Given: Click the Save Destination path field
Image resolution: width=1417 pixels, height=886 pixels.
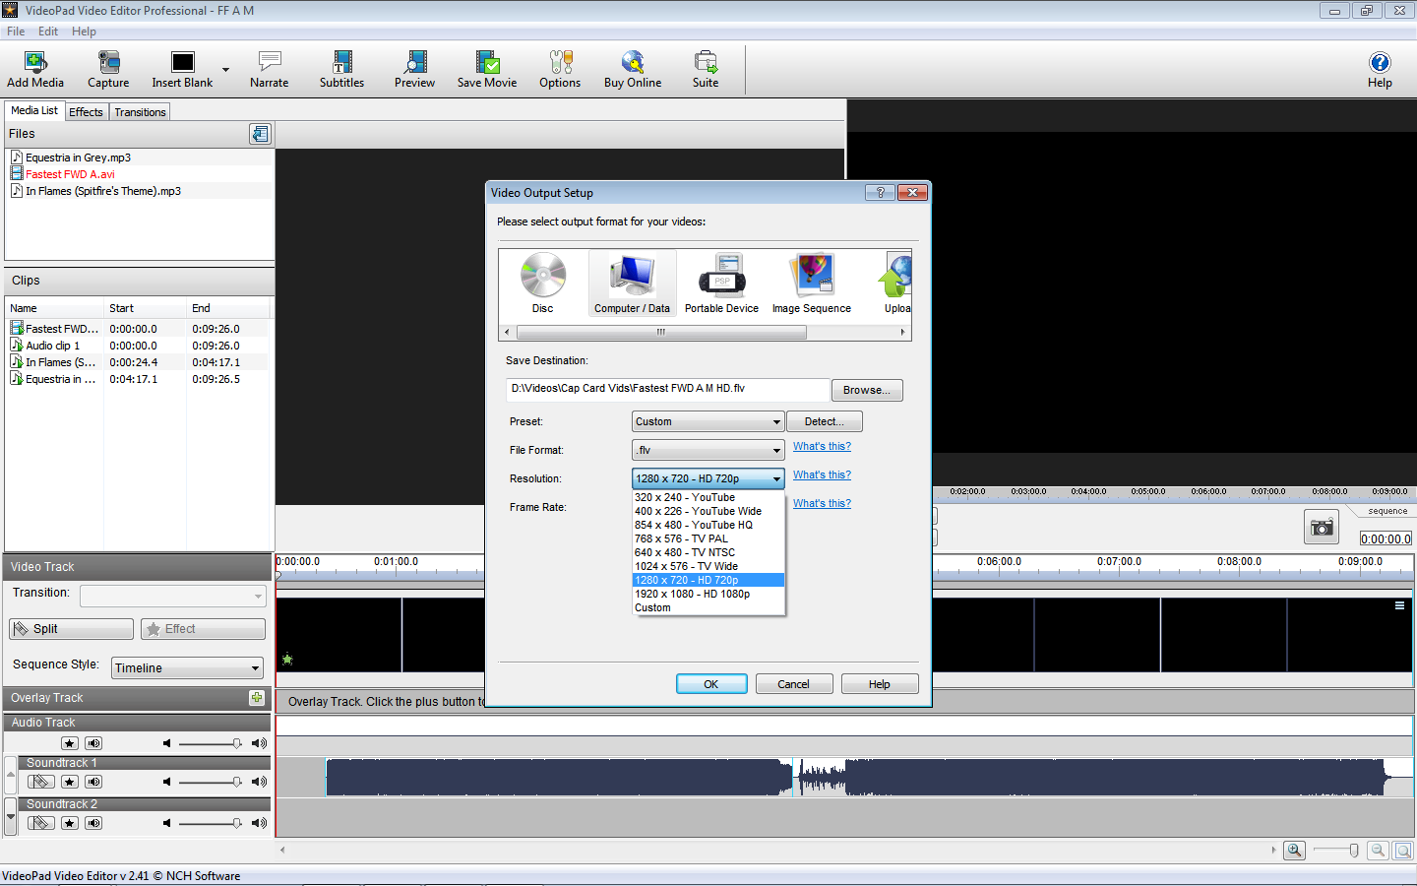Looking at the screenshot, I should [x=668, y=389].
